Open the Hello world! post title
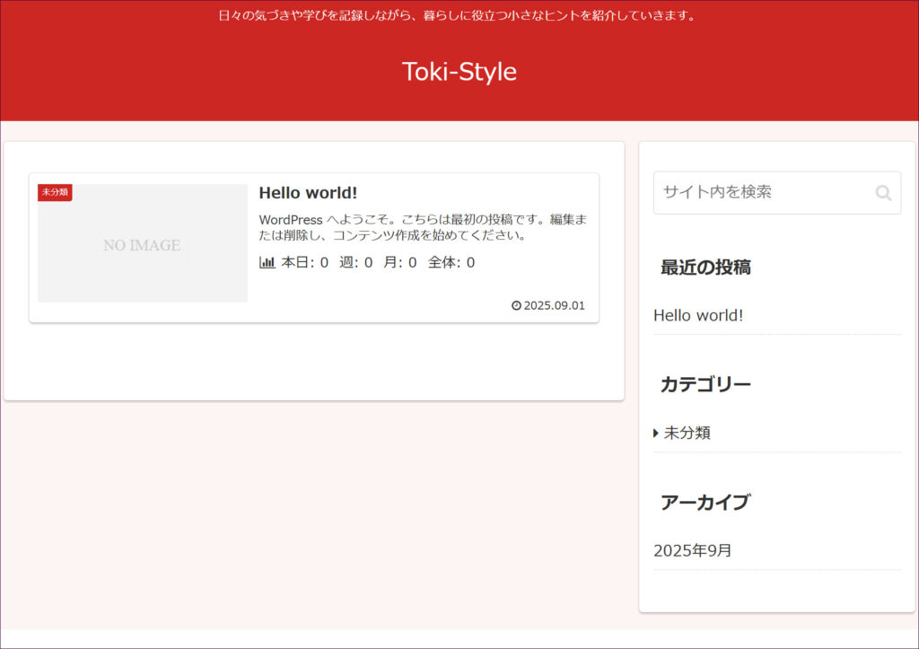The width and height of the screenshot is (919, 649). click(308, 193)
